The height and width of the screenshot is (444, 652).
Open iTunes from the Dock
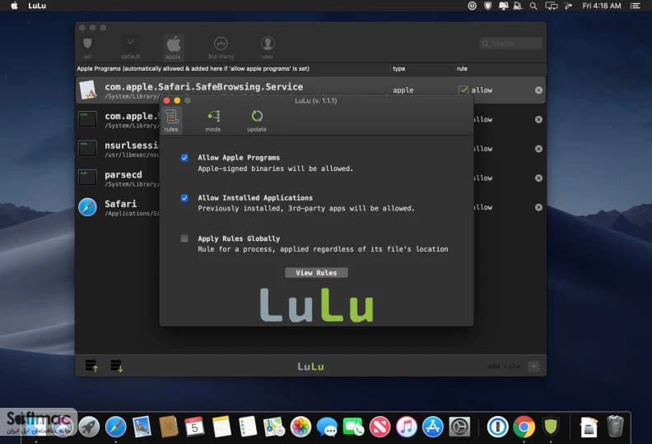[406, 427]
